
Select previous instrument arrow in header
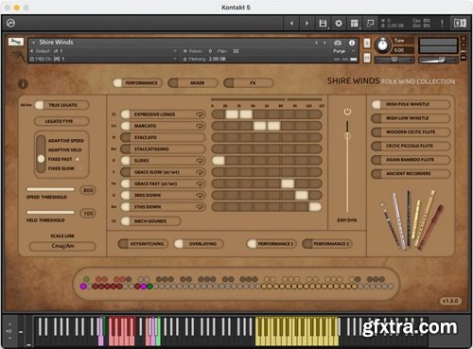click(317, 43)
